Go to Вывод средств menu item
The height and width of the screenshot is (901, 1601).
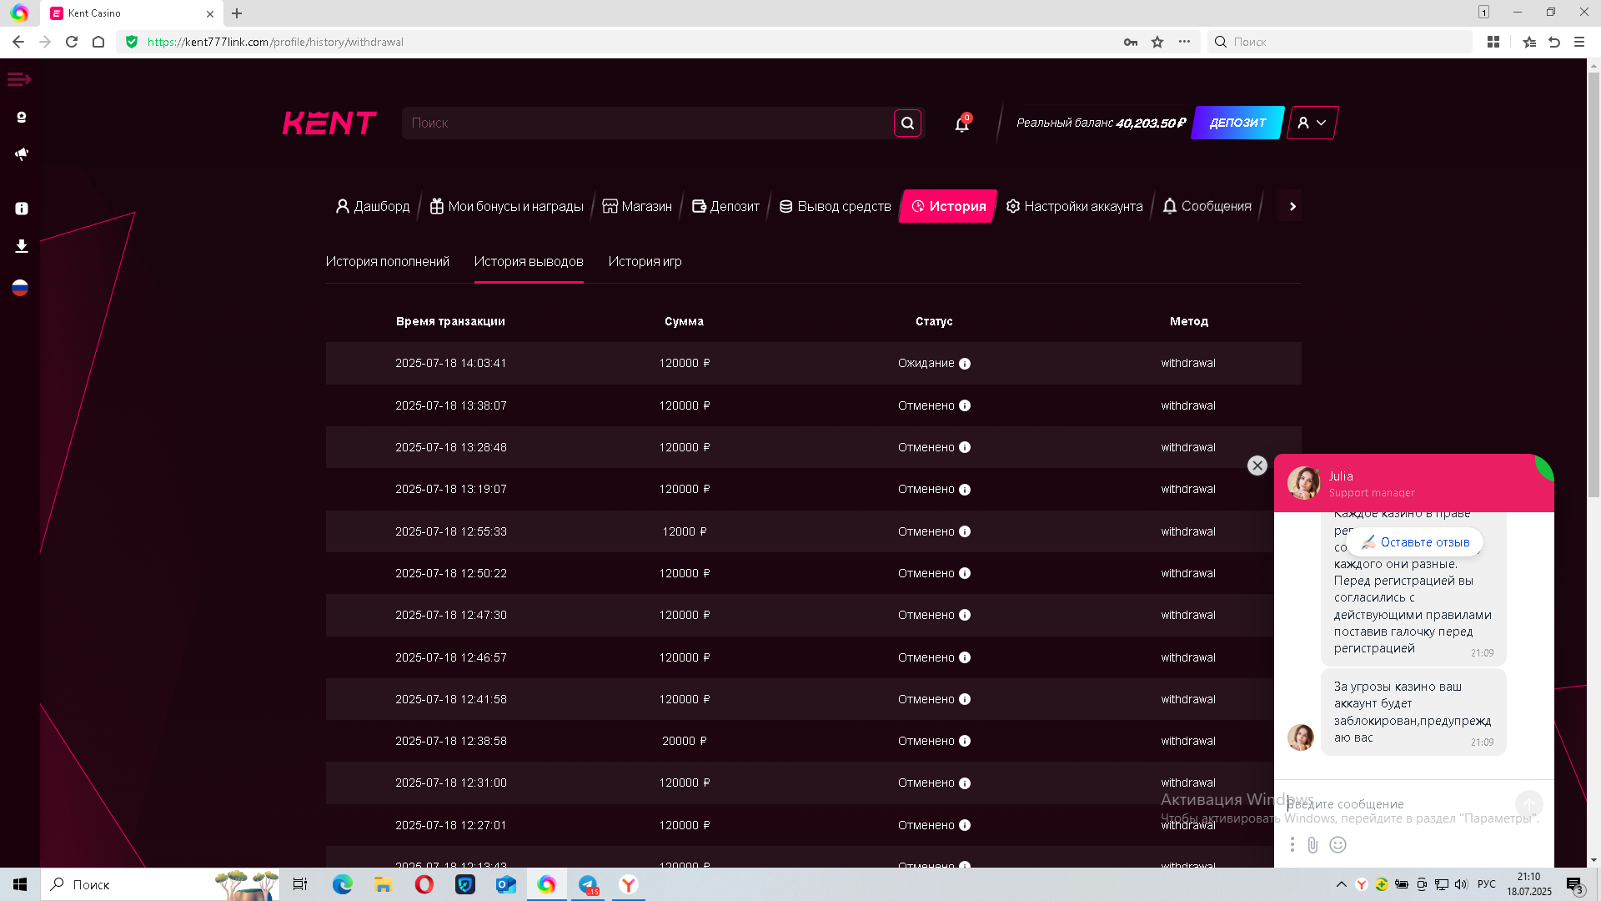835,206
